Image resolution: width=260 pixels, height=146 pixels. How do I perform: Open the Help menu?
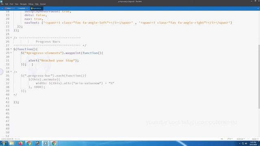[37, 4]
